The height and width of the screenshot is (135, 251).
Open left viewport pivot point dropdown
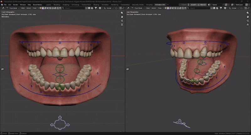[116, 8]
